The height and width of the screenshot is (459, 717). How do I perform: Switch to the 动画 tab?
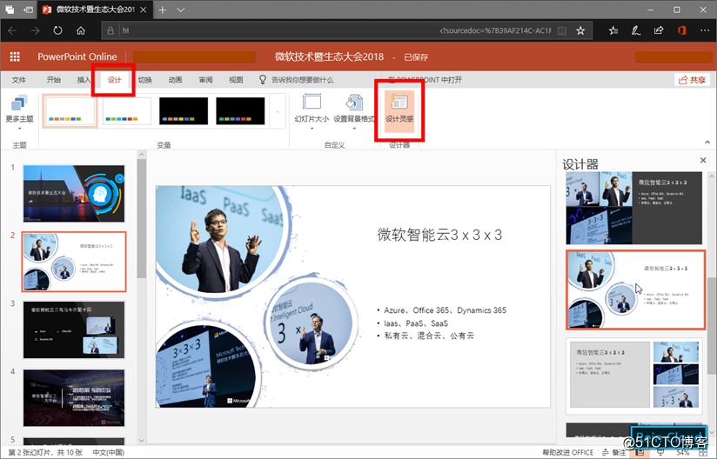175,80
